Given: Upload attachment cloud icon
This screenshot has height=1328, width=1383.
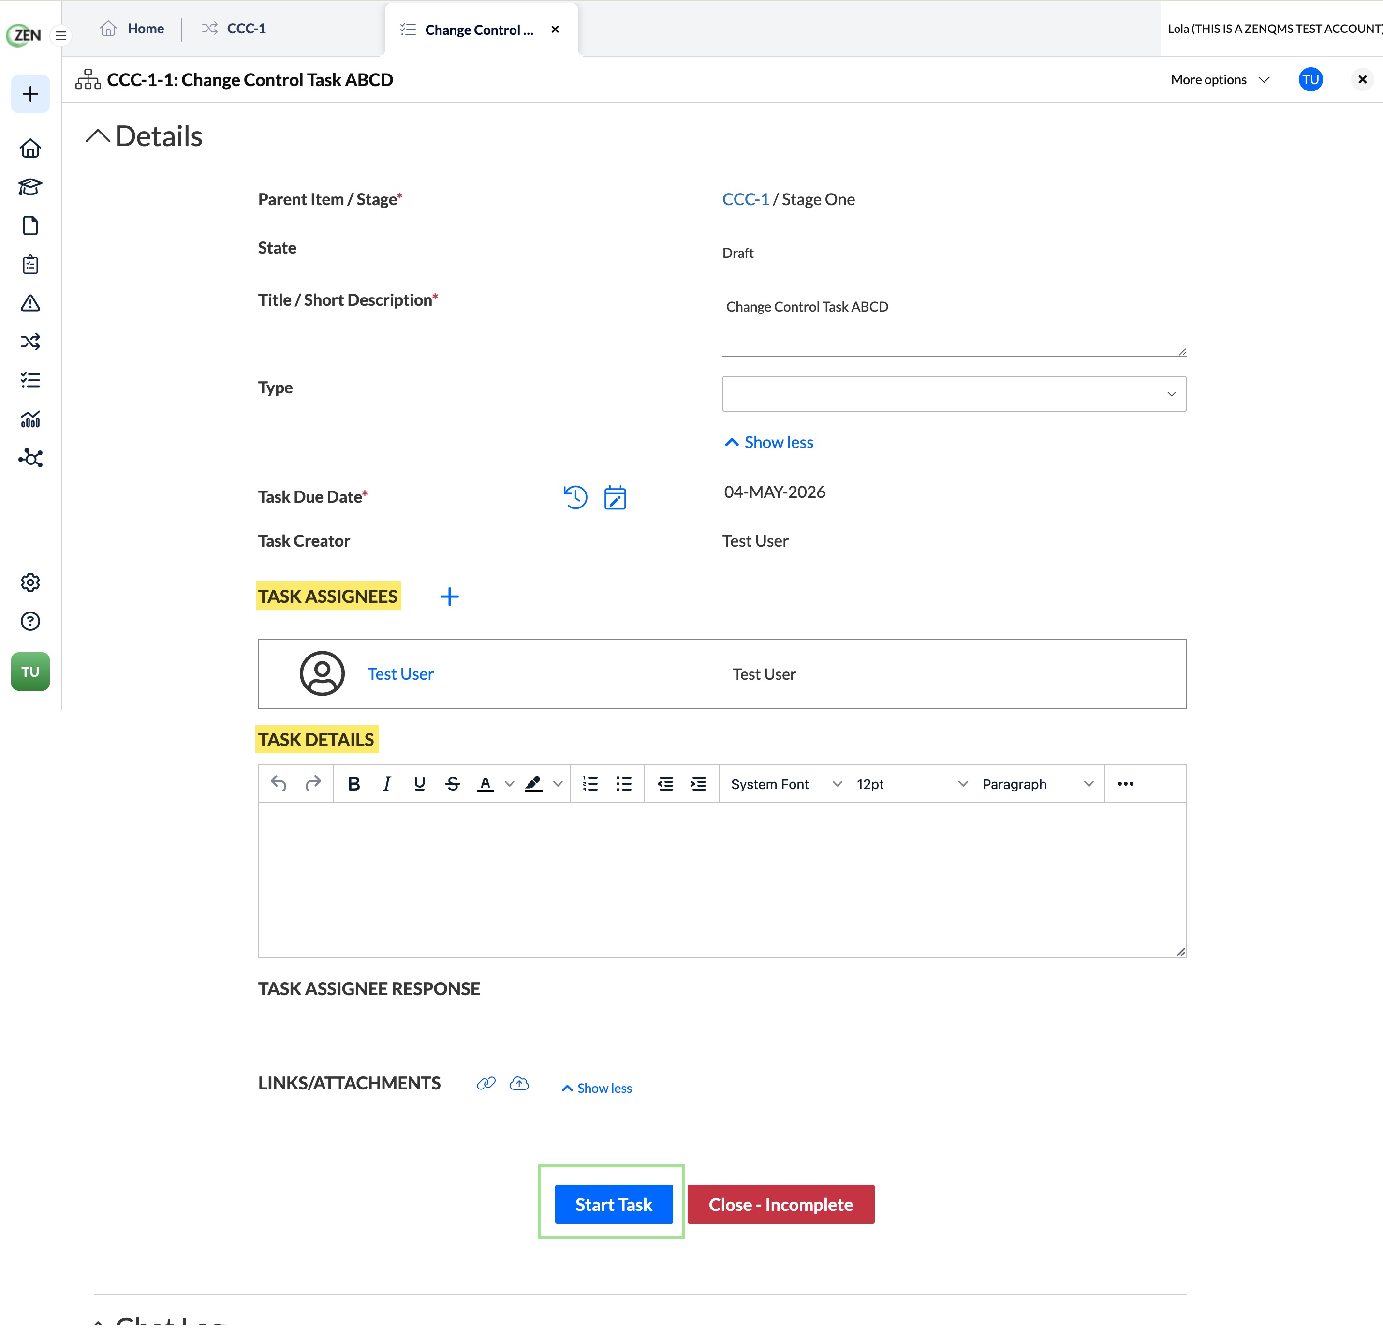Looking at the screenshot, I should (x=519, y=1083).
